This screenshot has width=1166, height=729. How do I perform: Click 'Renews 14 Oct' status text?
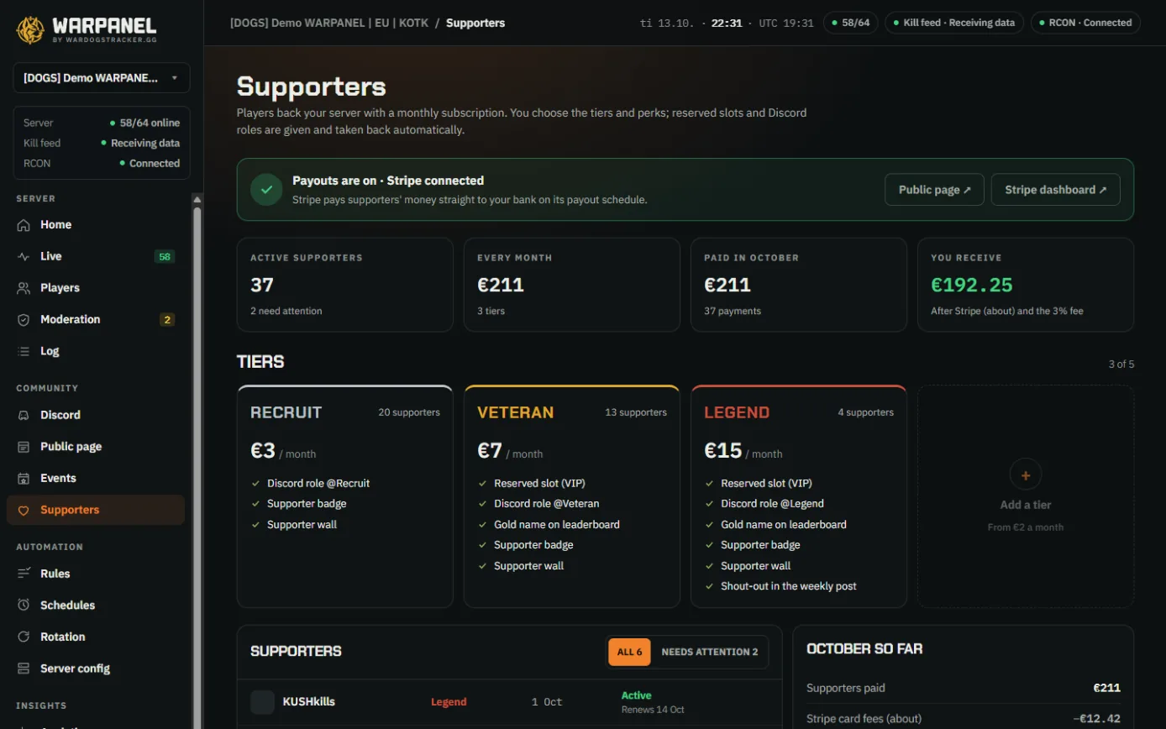tap(653, 710)
